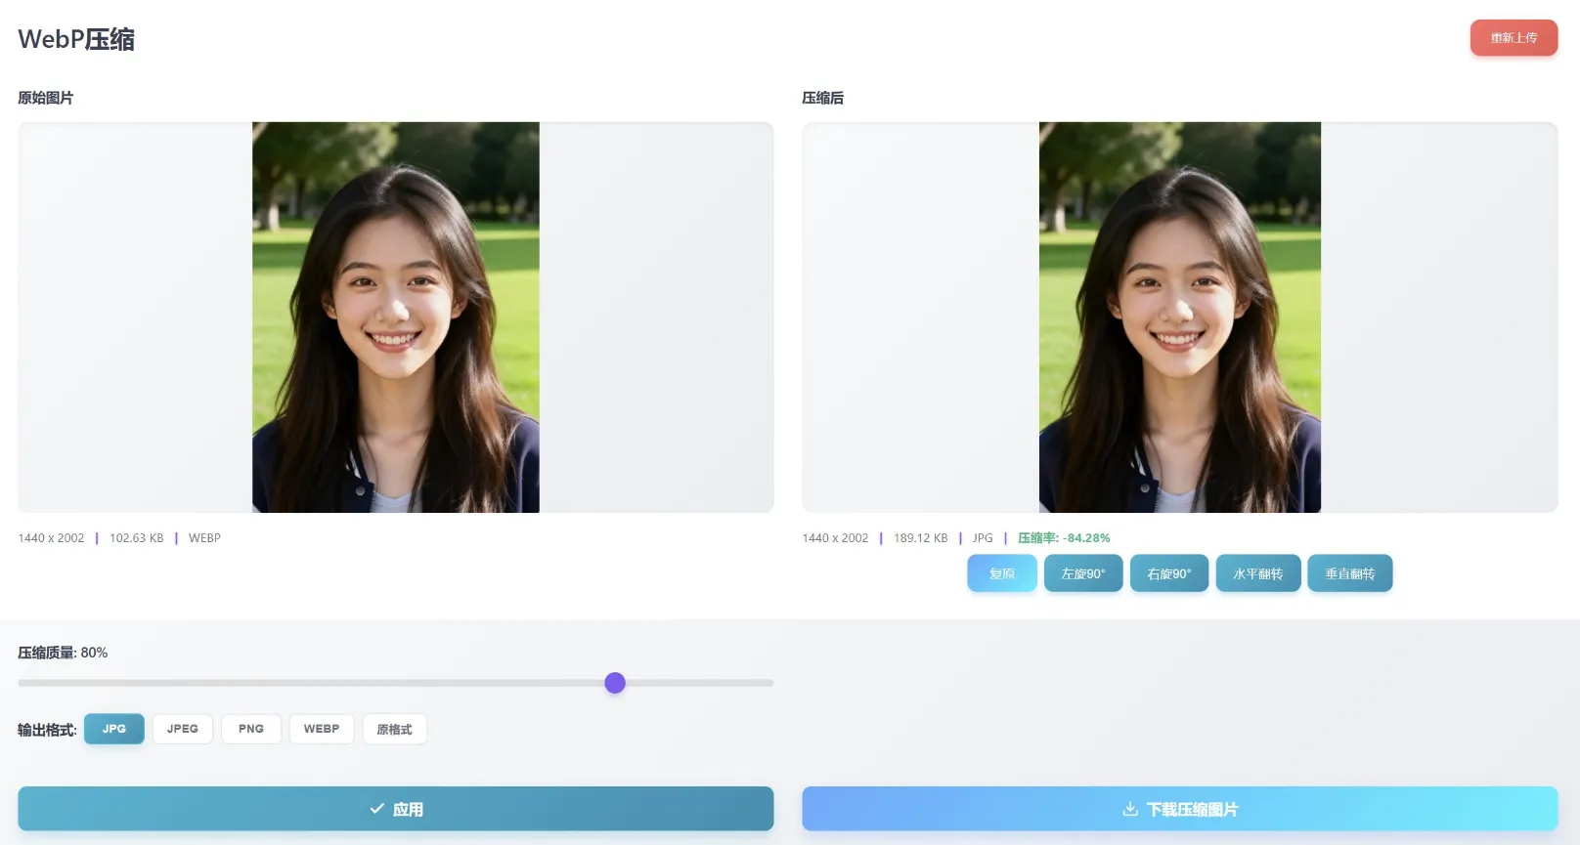This screenshot has width=1580, height=845.
Task: Click the 压缩质量: 80% label
Action: coord(63,653)
